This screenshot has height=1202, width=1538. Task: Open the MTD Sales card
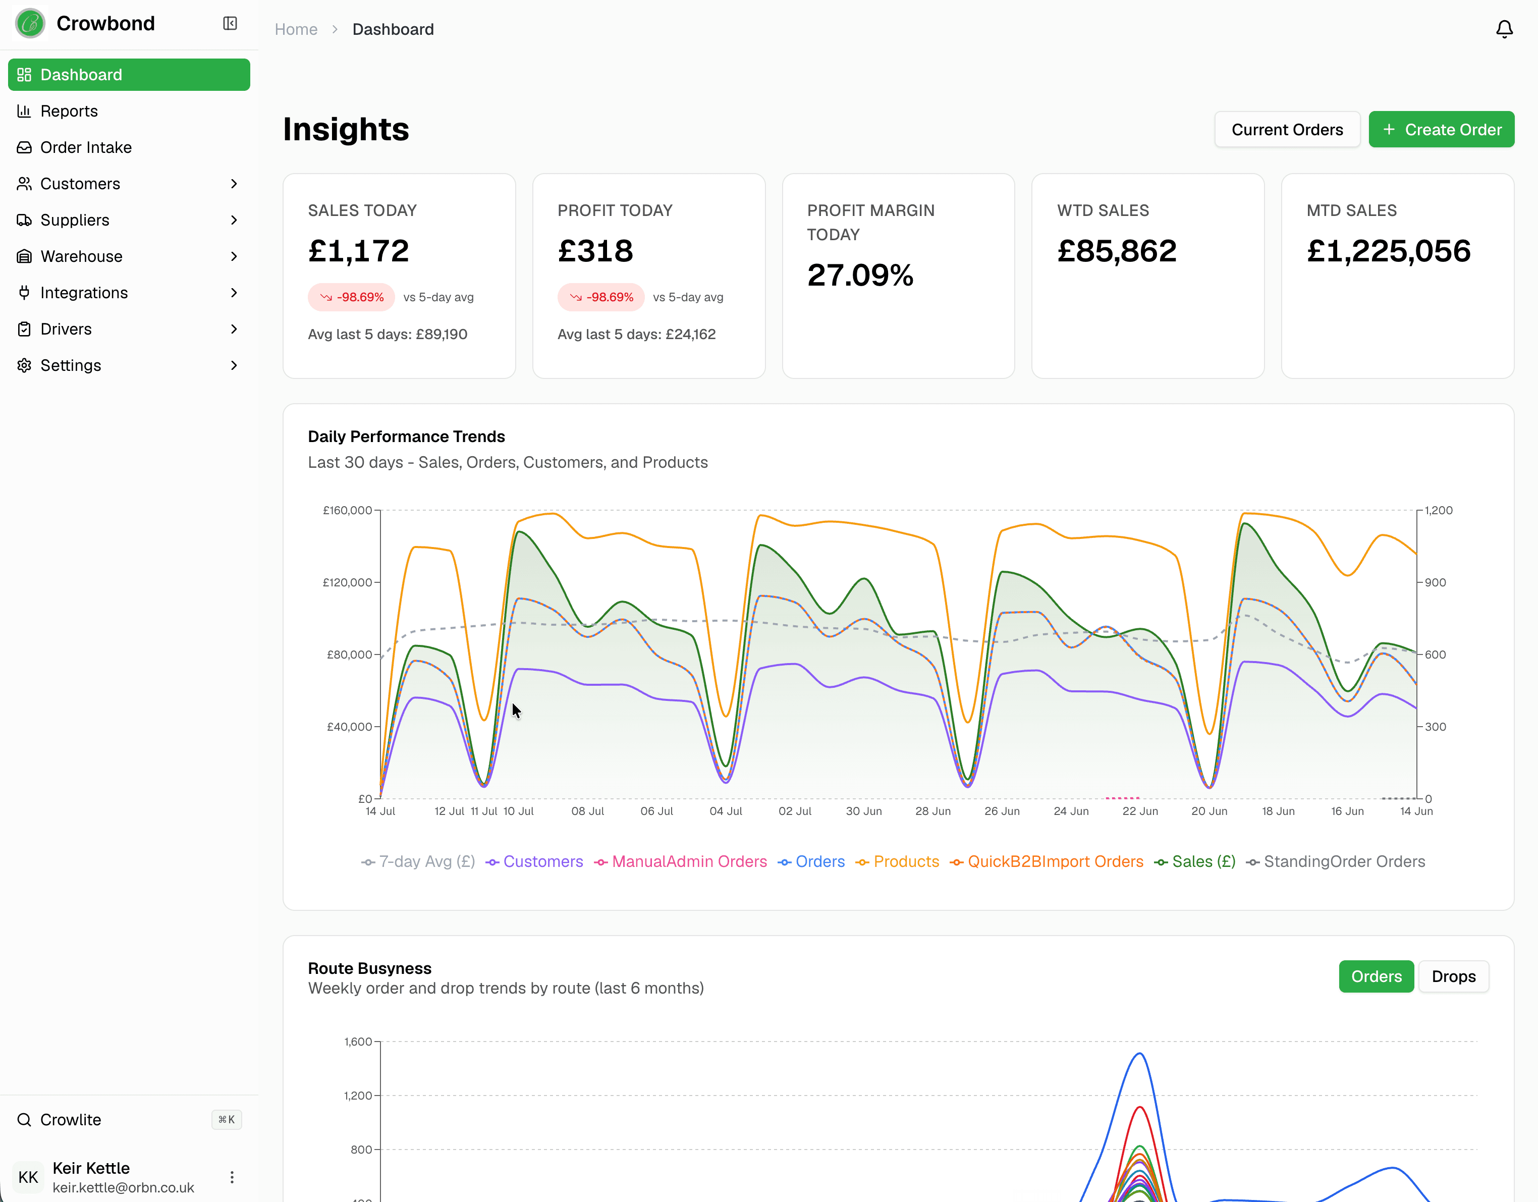click(x=1397, y=276)
